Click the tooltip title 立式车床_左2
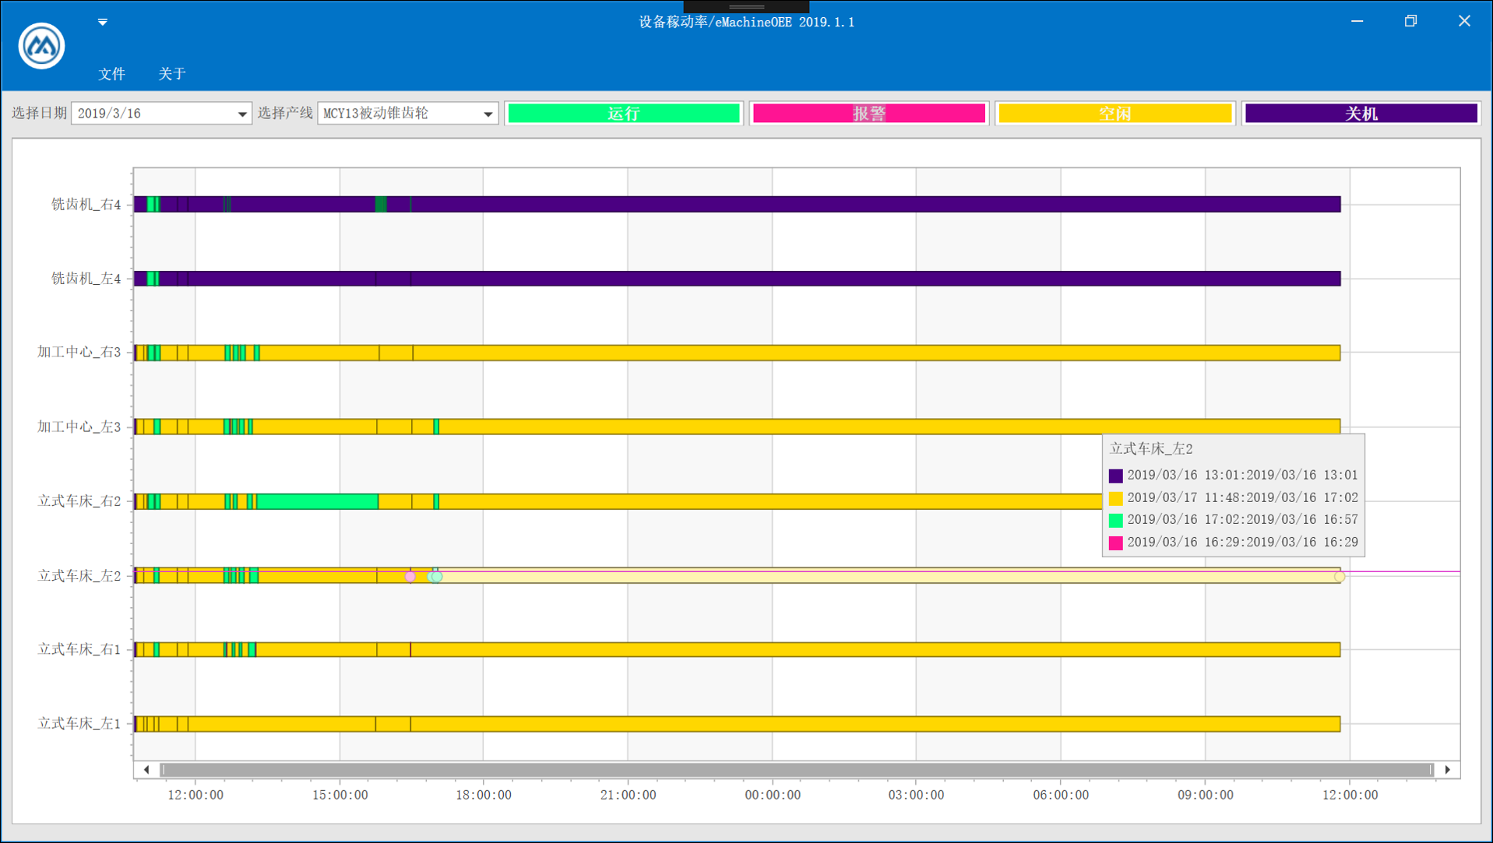The height and width of the screenshot is (843, 1493). click(x=1151, y=449)
